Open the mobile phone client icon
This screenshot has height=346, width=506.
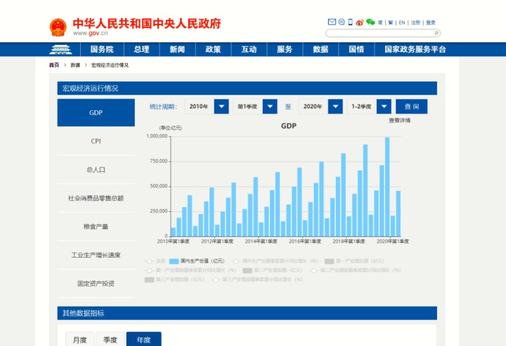pyautogui.click(x=350, y=22)
